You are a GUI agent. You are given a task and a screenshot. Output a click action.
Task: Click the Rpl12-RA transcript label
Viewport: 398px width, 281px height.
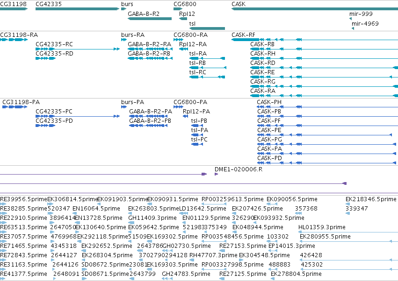pos(193,44)
